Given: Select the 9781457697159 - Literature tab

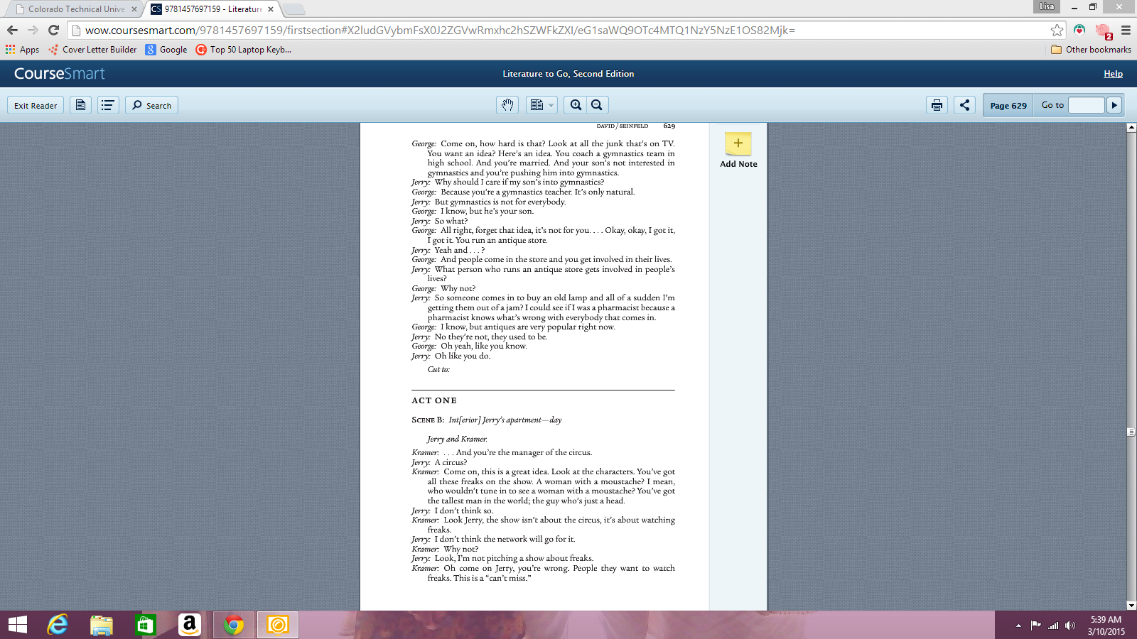Looking at the screenshot, I should pos(213,9).
